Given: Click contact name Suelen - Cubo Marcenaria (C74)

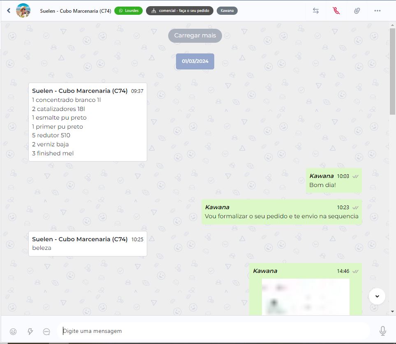Looking at the screenshot, I should click(x=76, y=11).
